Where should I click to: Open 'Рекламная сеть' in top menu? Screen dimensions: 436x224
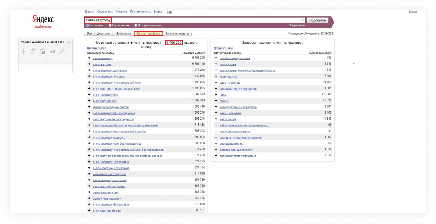click(141, 12)
